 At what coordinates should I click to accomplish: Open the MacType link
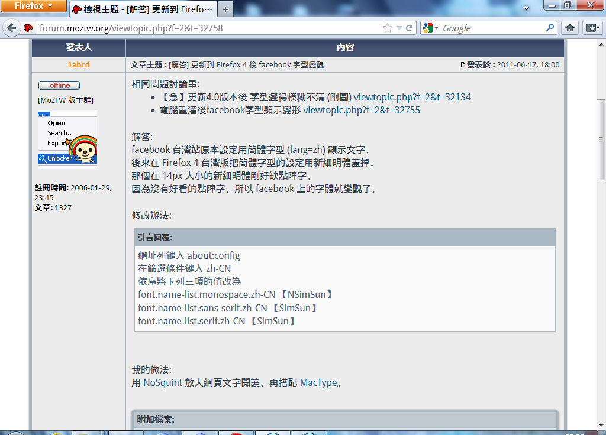pyautogui.click(x=318, y=382)
